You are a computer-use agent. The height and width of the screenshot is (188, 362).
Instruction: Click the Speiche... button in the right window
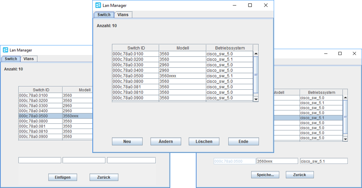point(265,175)
